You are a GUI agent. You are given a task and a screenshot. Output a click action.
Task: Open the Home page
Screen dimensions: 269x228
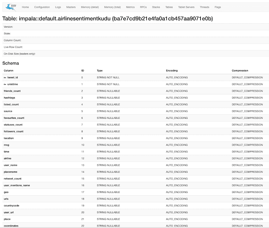pos(25,7)
